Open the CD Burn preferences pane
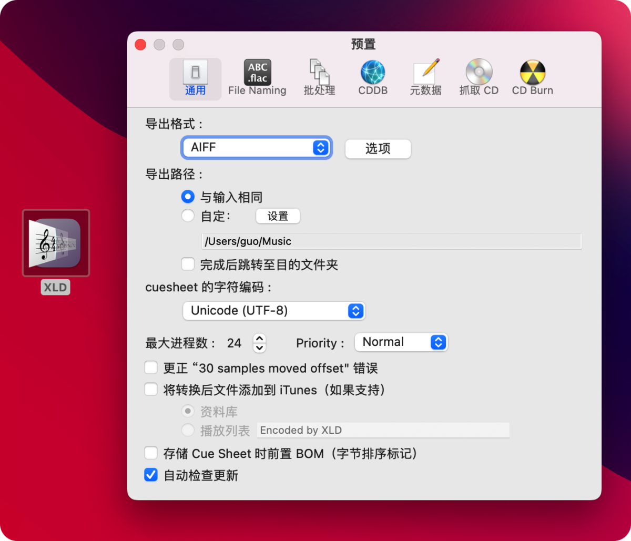Viewport: 631px width, 541px height. 533,78
